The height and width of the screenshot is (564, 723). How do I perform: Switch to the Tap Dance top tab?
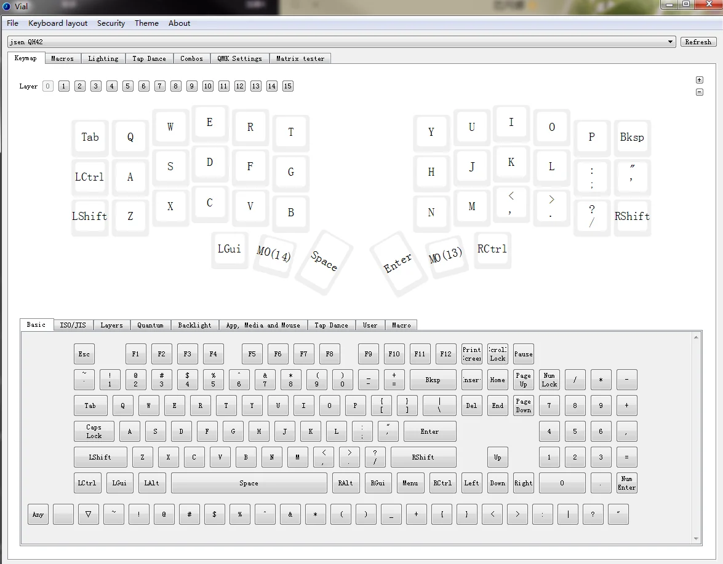tap(149, 58)
